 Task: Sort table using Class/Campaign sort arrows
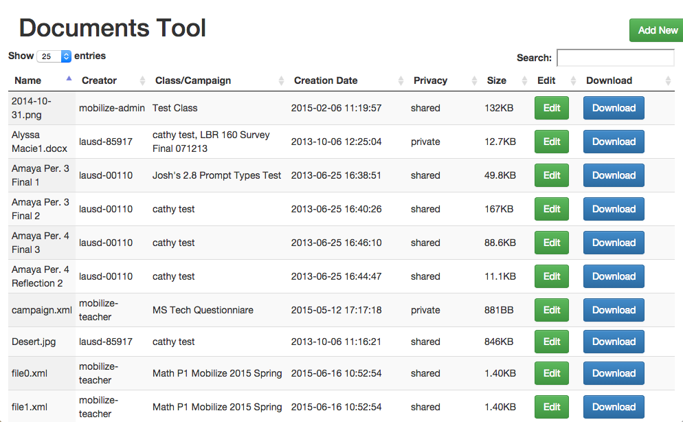pos(281,80)
